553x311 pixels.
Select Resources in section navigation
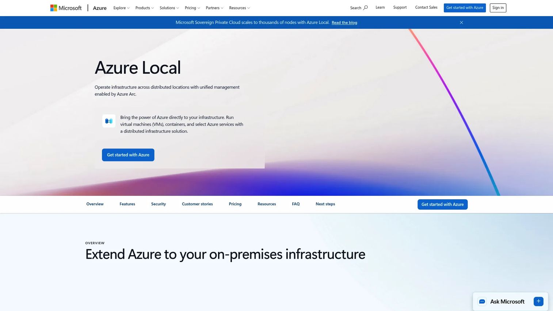267,204
